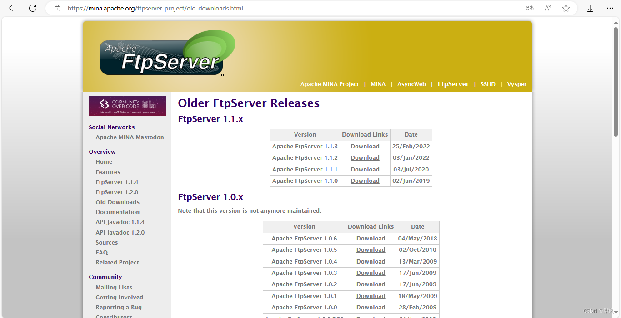This screenshot has height=318, width=621.
Task: Open FtpServer 1.1.4 sidebar link
Action: [117, 182]
